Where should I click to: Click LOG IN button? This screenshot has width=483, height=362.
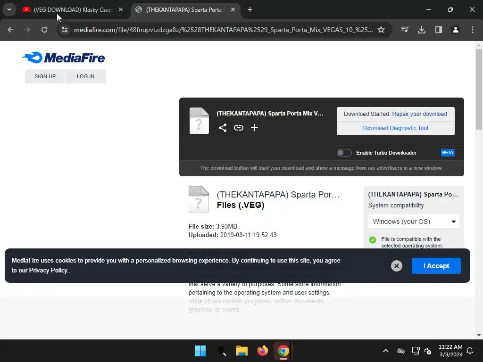click(x=86, y=76)
